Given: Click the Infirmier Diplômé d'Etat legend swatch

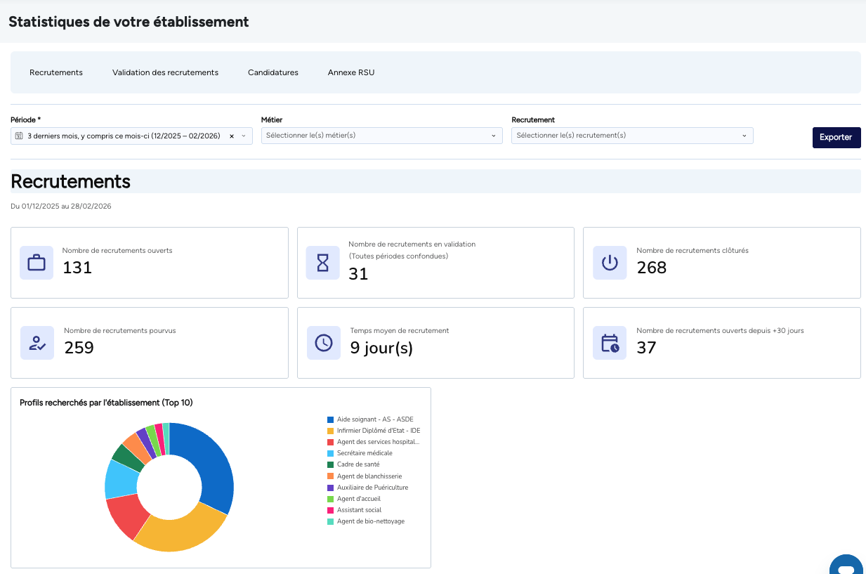Looking at the screenshot, I should coord(330,431).
